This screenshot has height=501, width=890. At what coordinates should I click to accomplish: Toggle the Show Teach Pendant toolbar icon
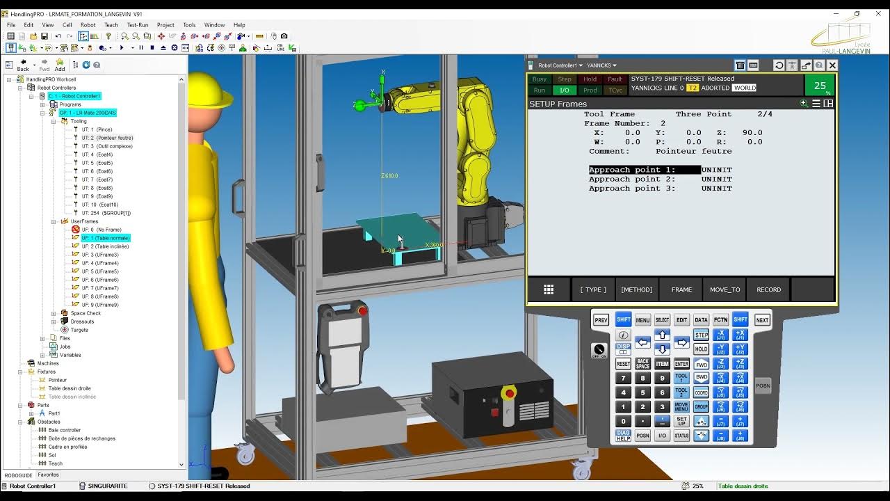click(11, 48)
